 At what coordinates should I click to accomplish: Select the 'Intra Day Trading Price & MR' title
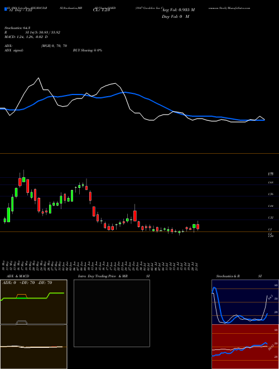coord(103,276)
